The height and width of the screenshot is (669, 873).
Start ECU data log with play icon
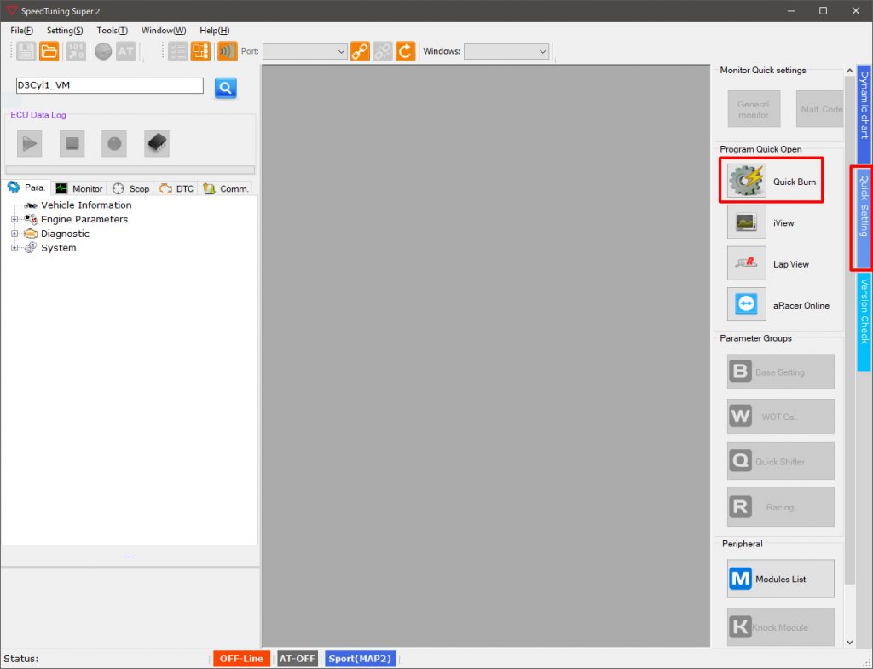[30, 143]
